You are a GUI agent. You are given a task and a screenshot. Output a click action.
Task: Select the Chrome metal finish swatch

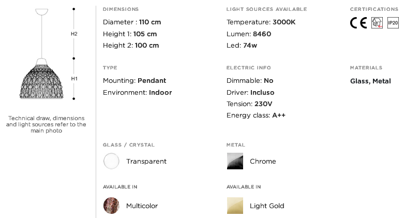(235, 161)
